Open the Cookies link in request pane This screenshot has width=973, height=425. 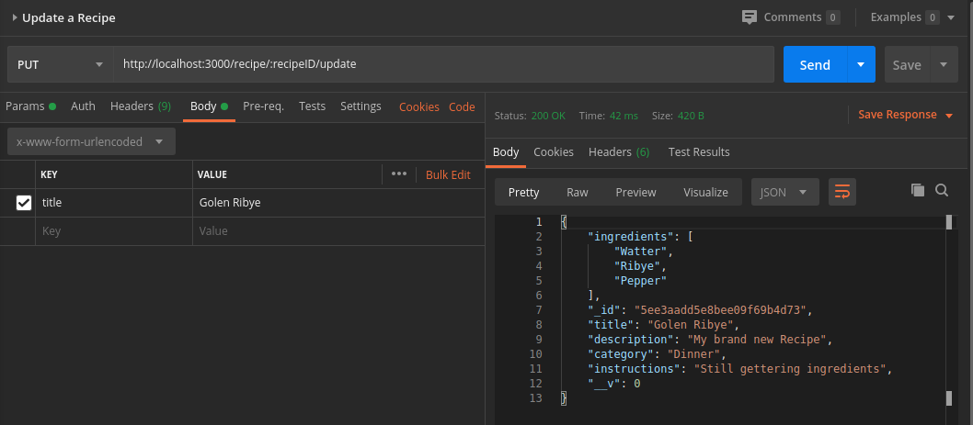(418, 106)
